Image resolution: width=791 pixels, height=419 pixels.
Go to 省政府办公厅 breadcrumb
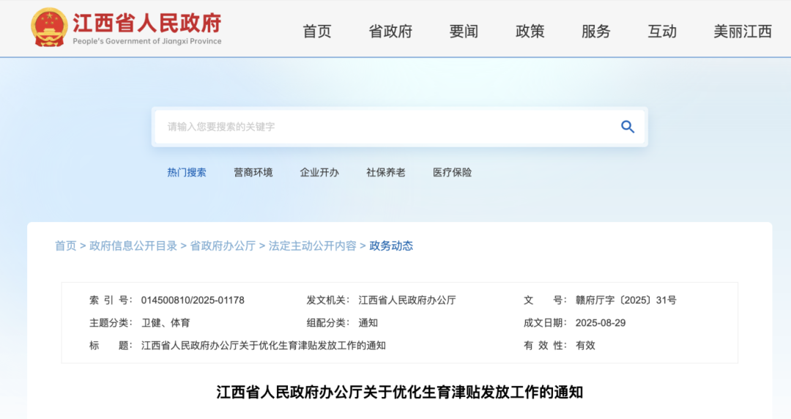pyautogui.click(x=223, y=246)
